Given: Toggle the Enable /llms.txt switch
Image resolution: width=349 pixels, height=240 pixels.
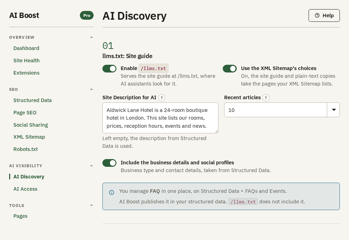Looking at the screenshot, I should (109, 69).
